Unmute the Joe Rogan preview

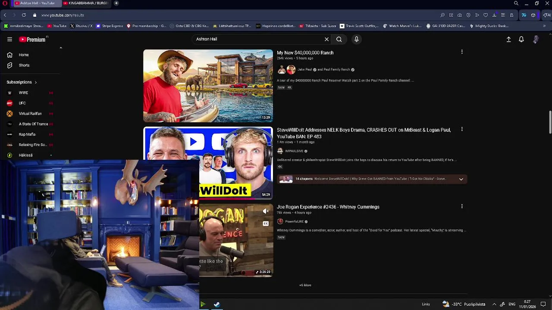tap(266, 211)
